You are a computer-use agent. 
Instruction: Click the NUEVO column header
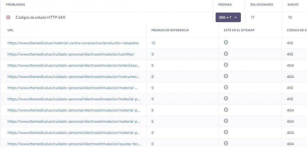pyautogui.click(x=293, y=5)
